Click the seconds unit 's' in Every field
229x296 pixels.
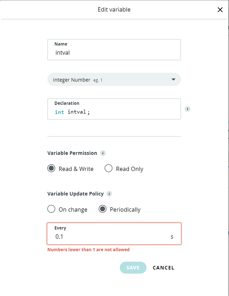tap(172, 237)
